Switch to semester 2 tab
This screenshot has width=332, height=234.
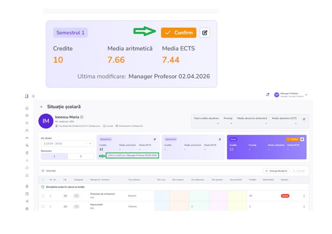(x=81, y=157)
